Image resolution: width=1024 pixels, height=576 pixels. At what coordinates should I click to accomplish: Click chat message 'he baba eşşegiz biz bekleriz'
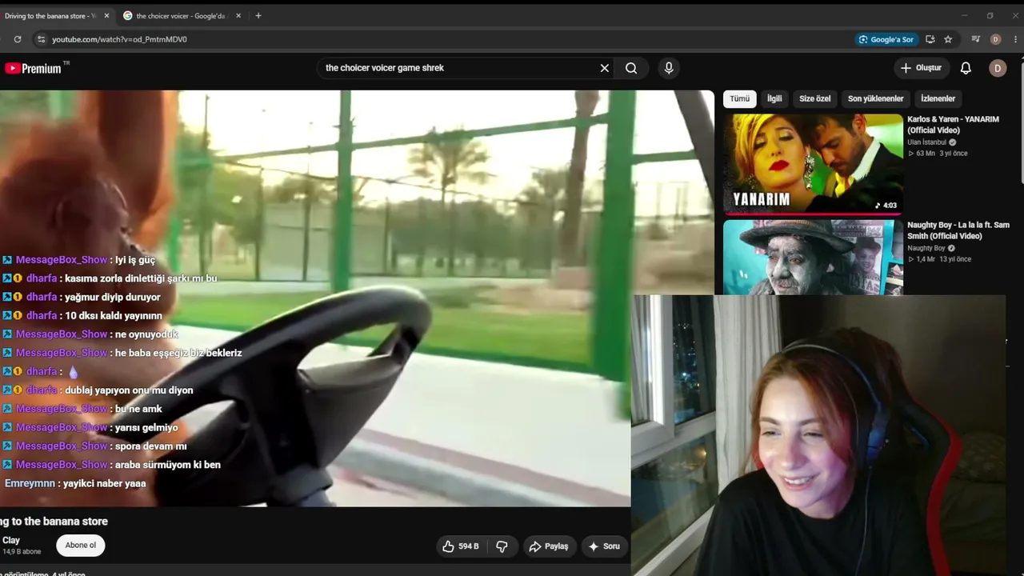pyautogui.click(x=178, y=353)
